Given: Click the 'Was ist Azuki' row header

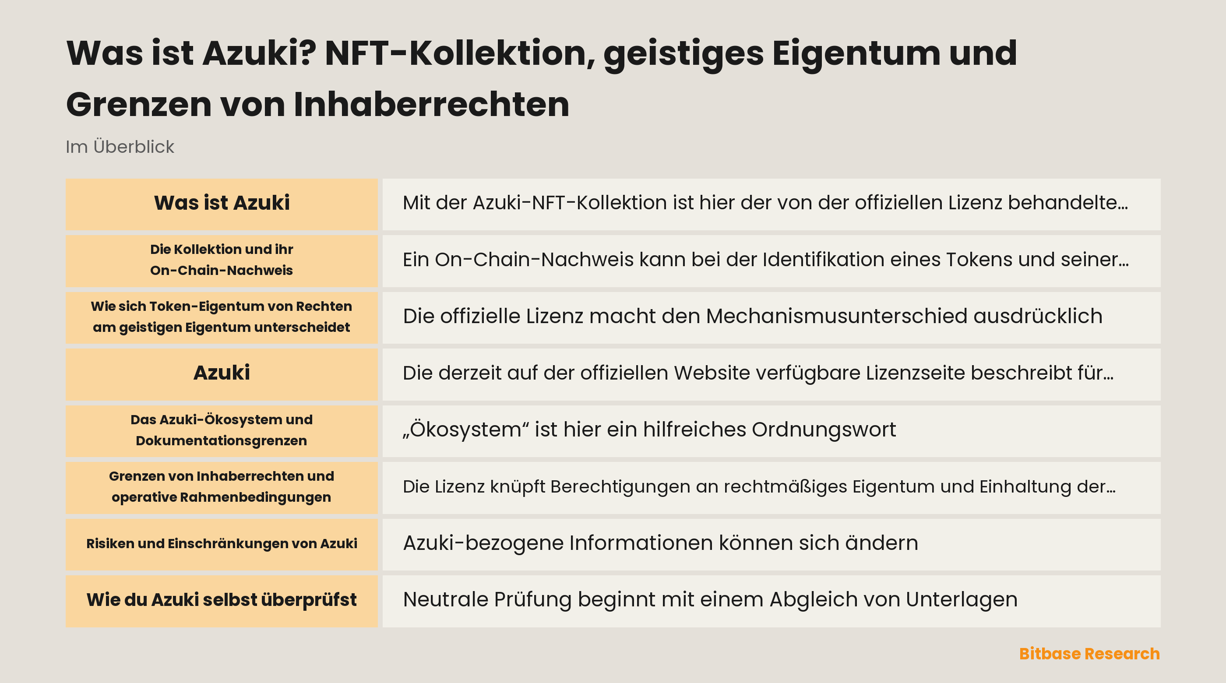Looking at the screenshot, I should pyautogui.click(x=221, y=204).
